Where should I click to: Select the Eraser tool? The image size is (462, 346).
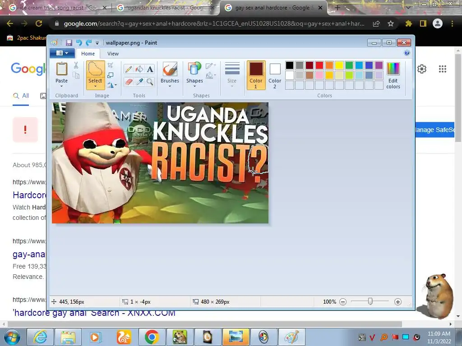coord(129,82)
